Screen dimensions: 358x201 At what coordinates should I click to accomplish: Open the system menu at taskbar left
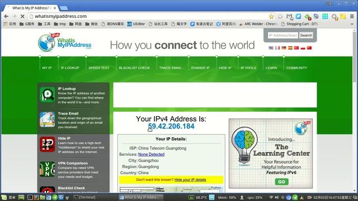coord(9,197)
